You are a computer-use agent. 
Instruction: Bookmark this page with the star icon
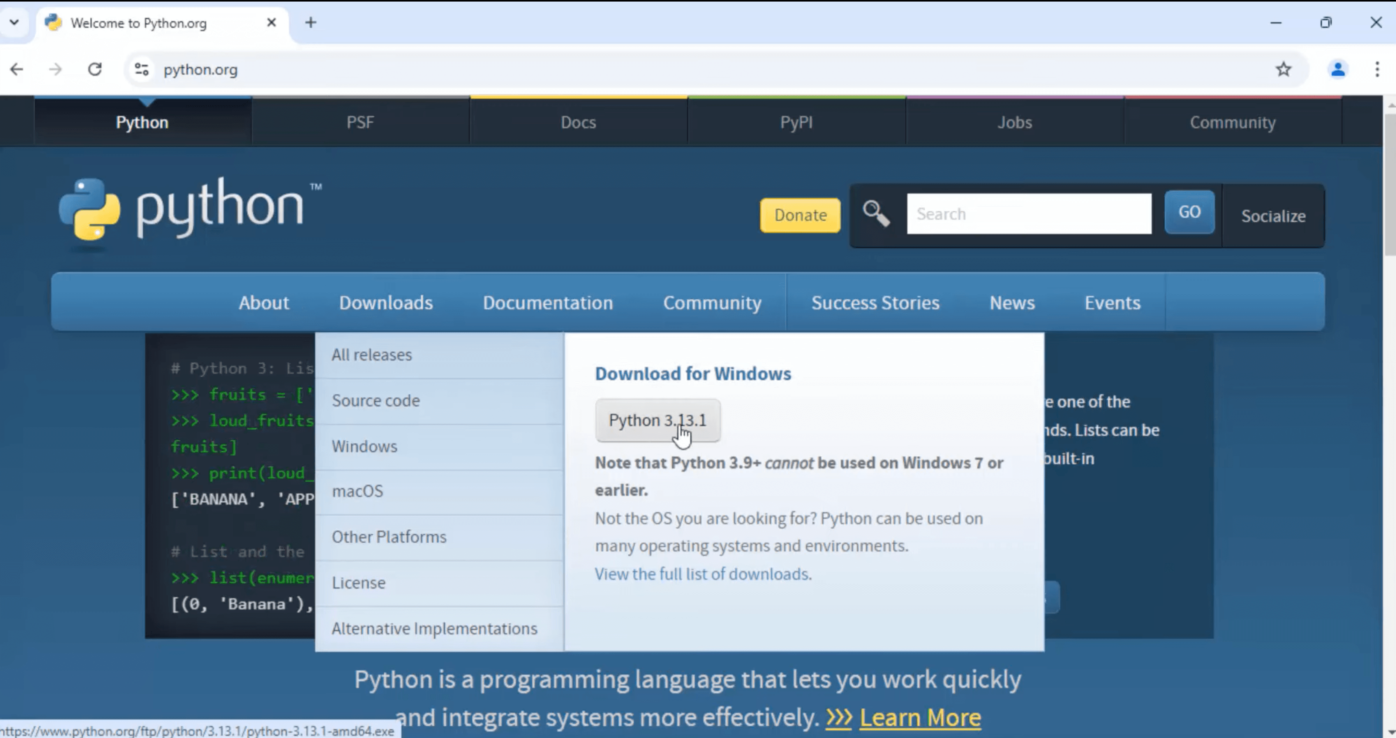tap(1283, 69)
